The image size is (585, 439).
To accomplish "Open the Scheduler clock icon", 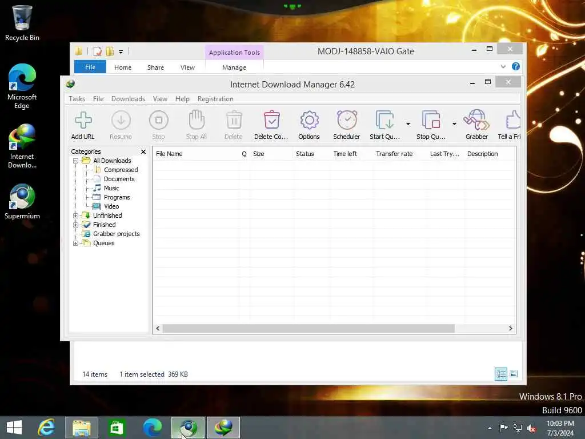I will tap(347, 120).
